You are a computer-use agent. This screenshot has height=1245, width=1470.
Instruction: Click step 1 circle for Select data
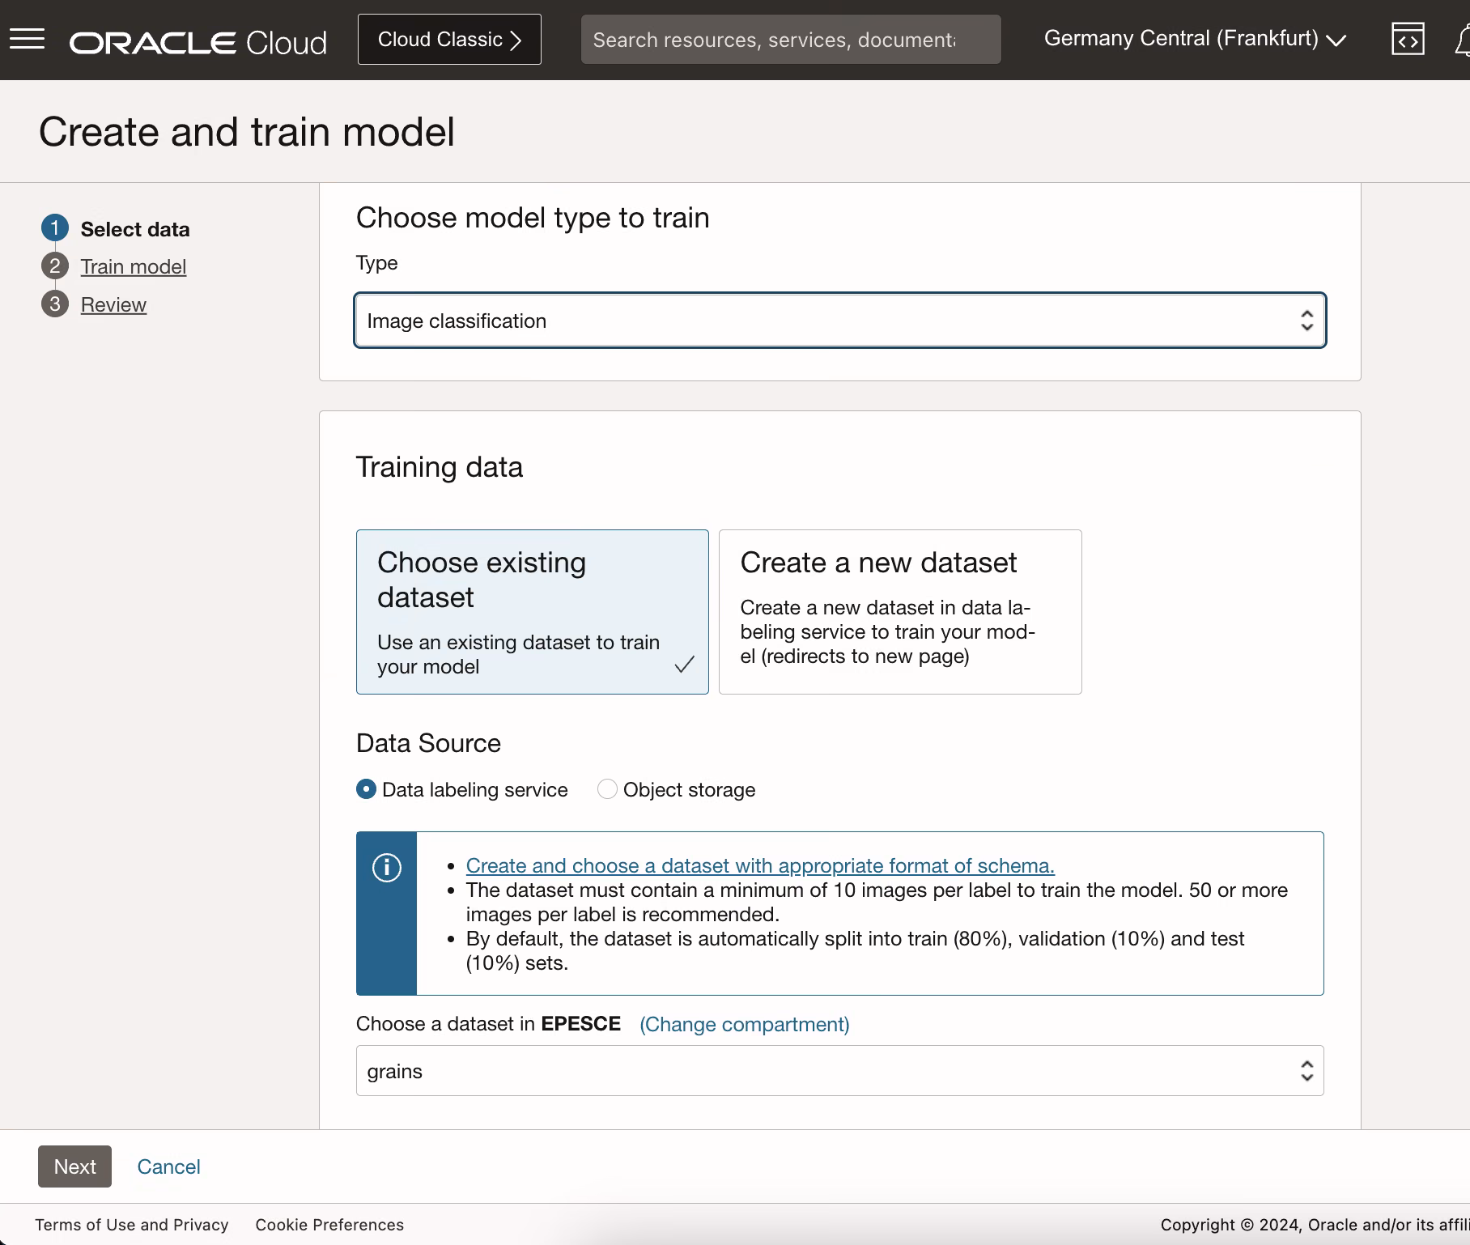[x=55, y=228]
